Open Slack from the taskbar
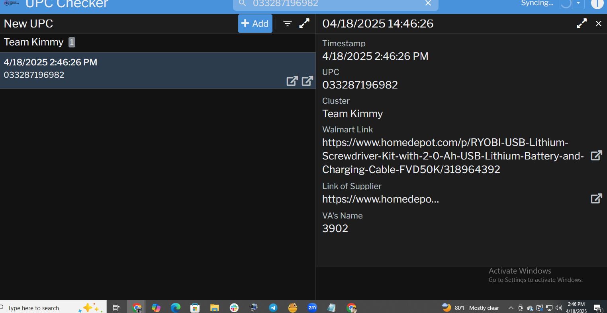 coord(234,307)
